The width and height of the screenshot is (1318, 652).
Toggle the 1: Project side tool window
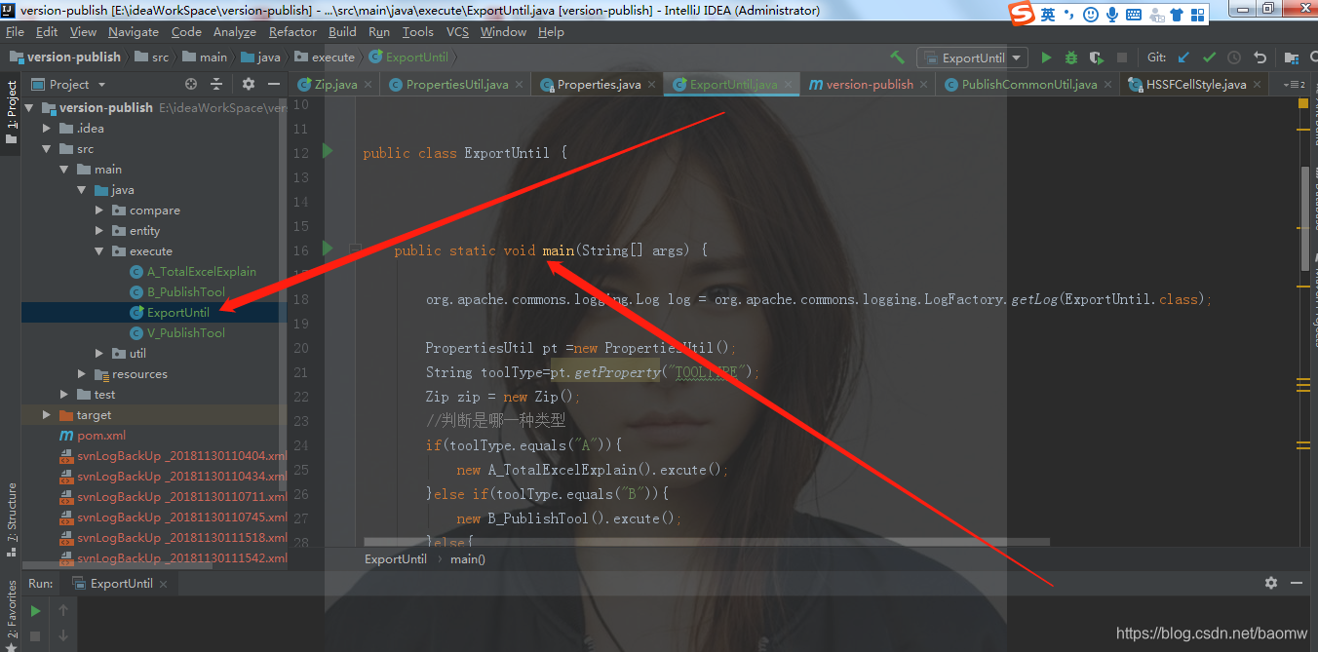[11, 112]
